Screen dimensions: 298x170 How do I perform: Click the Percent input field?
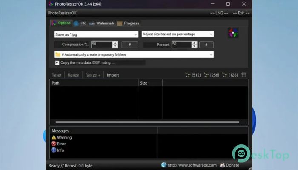182,45
